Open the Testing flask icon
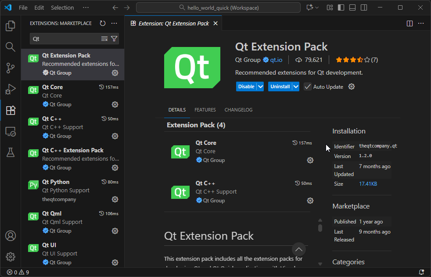This screenshot has height=277, width=431. click(11, 152)
